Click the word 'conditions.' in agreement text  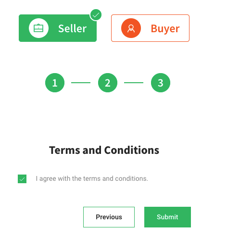[x=132, y=178]
